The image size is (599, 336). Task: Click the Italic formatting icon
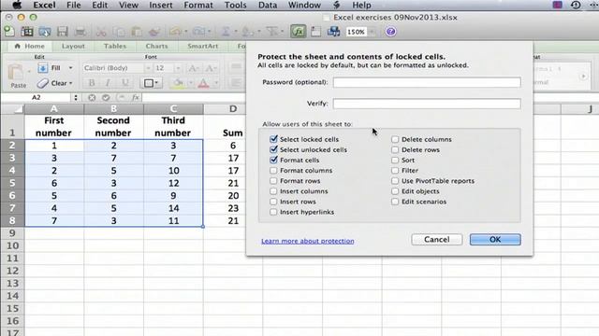(x=109, y=83)
